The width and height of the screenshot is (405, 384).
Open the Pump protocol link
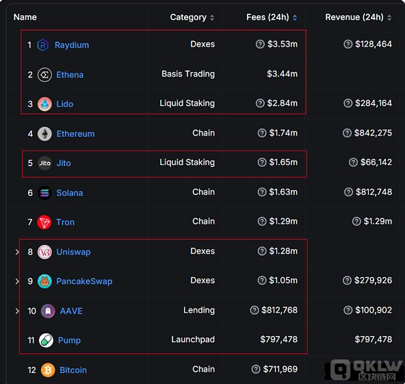69,340
